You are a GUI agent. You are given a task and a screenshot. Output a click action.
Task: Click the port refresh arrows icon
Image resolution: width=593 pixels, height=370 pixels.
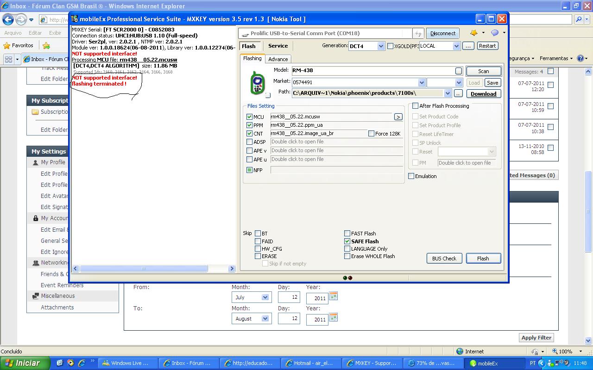[418, 33]
